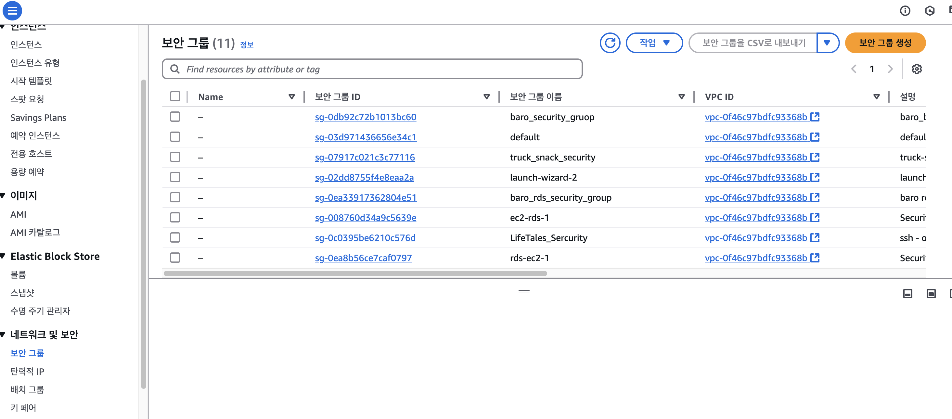This screenshot has width=952, height=419.
Task: Check the launch-wizard-2 row checkbox
Action: tap(175, 177)
